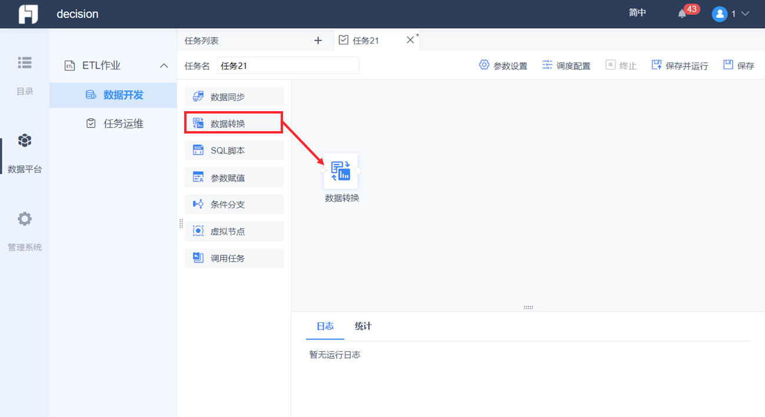Switch to the 任务列表 tab

coord(202,41)
